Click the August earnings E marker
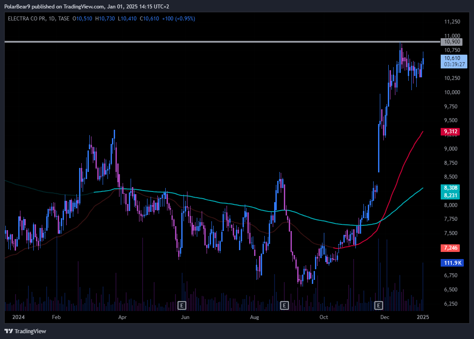Image resolution: width=474 pixels, height=339 pixels. pos(284,305)
